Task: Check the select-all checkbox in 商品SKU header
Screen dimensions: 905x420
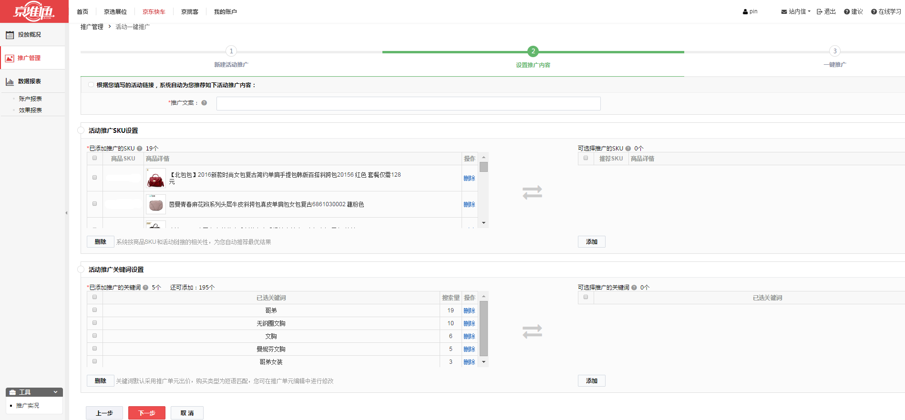Action: pyautogui.click(x=94, y=158)
